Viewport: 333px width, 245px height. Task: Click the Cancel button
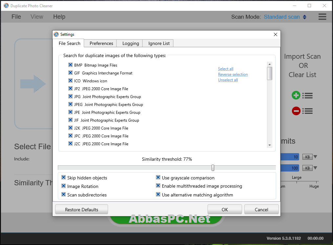261,210
